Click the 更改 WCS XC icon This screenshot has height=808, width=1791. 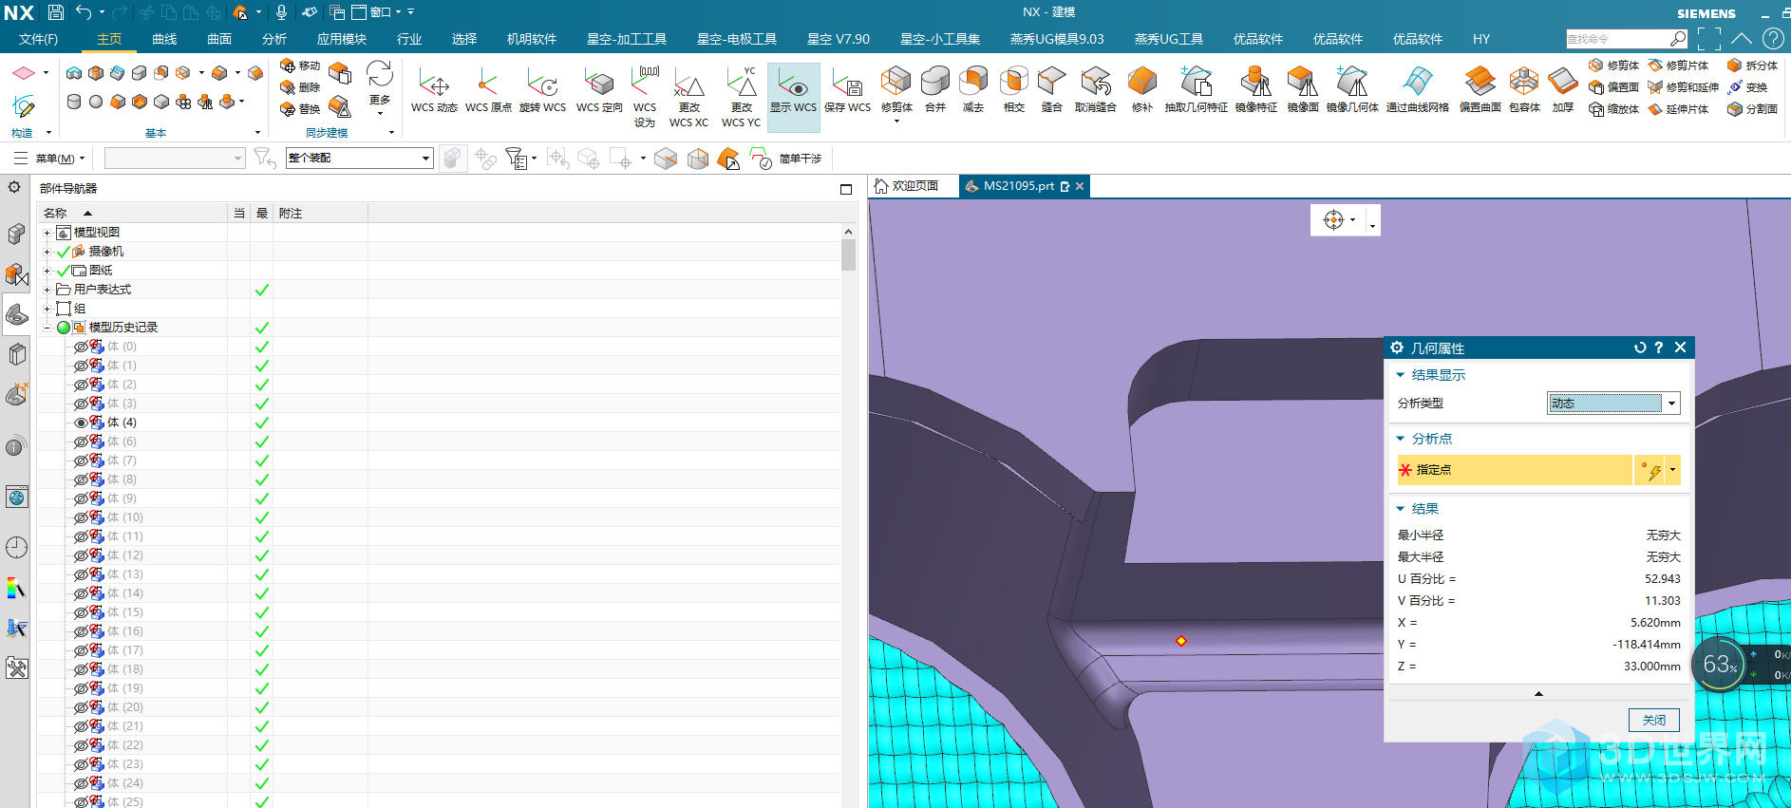(x=688, y=96)
